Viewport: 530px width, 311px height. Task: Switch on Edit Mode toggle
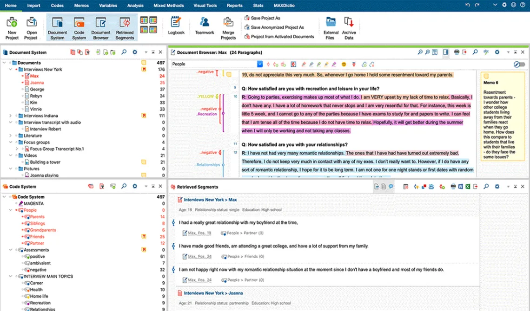(x=519, y=64)
